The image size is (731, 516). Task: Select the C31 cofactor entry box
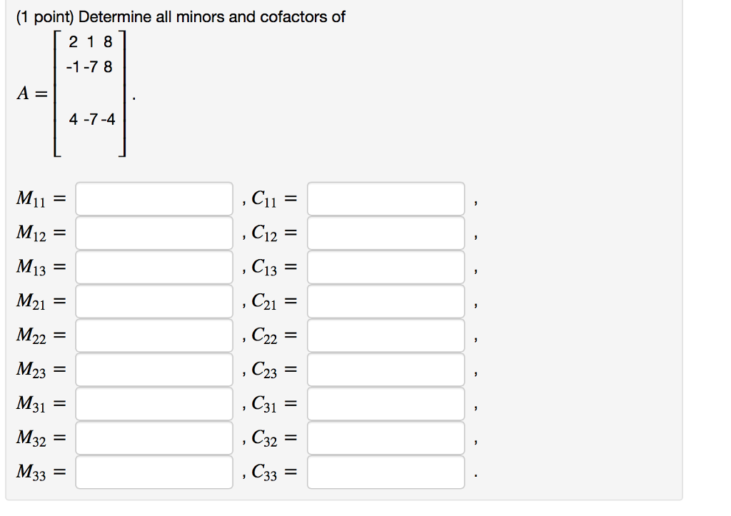coord(386,404)
